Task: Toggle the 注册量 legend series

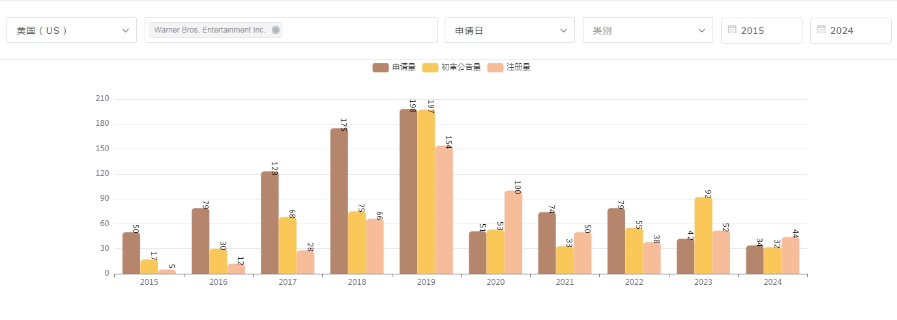Action: (x=509, y=67)
